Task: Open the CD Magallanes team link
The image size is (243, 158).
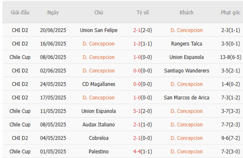Action: [x=99, y=84]
